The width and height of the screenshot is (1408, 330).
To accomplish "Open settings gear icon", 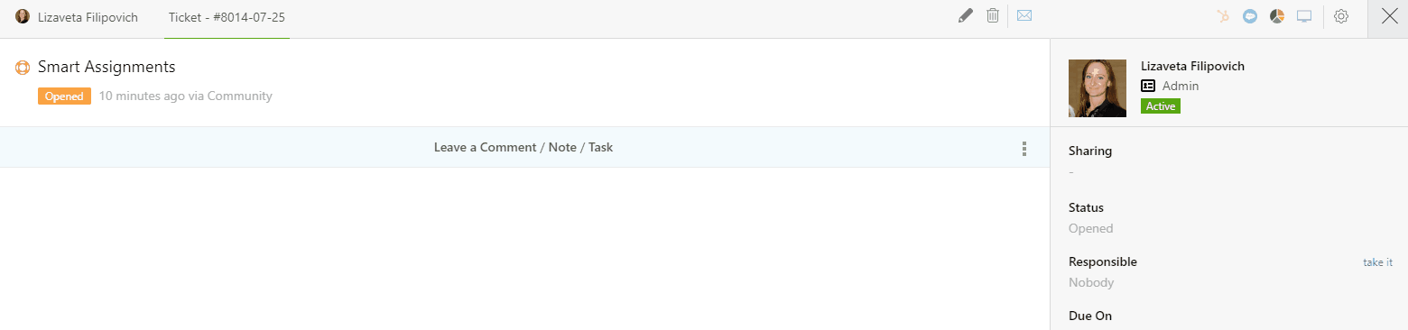I will point(1341,16).
